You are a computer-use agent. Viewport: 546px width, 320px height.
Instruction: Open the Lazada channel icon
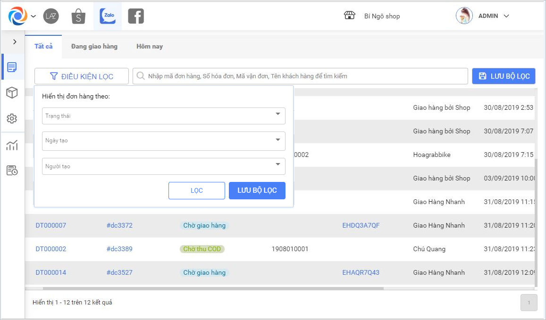pos(51,16)
